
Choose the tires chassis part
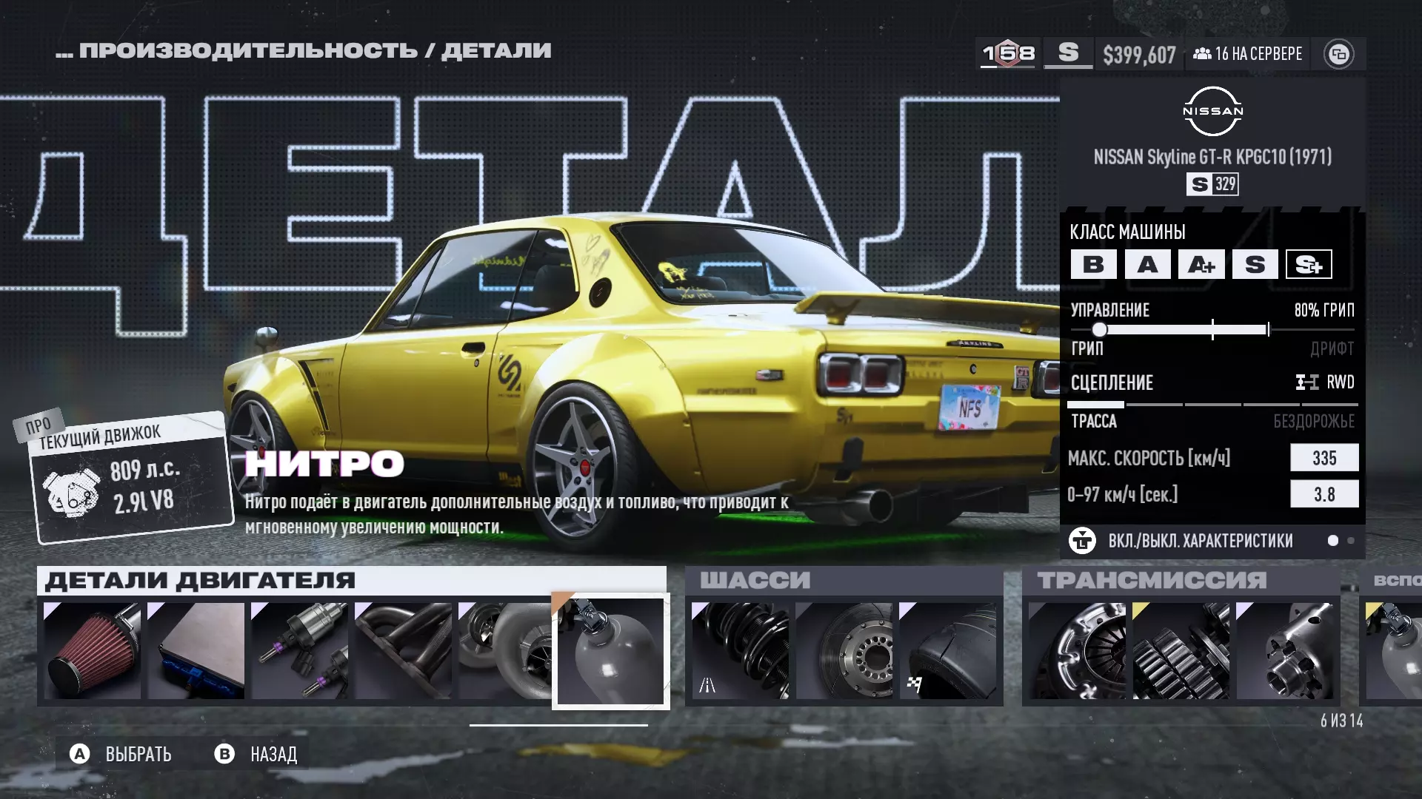point(947,650)
